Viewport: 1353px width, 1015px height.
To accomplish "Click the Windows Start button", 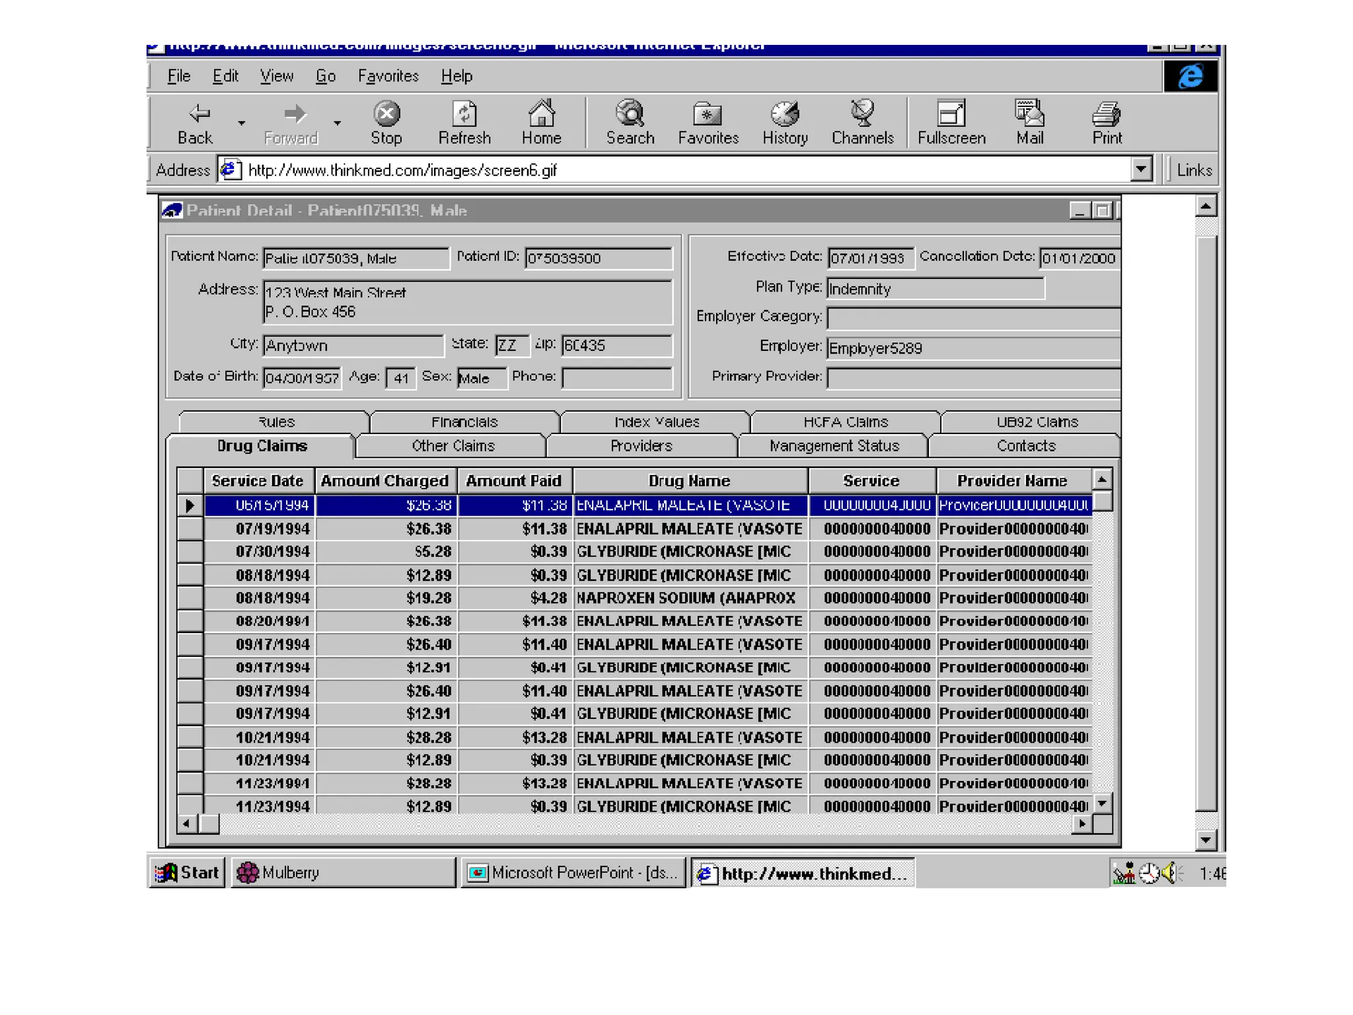I will [x=187, y=873].
